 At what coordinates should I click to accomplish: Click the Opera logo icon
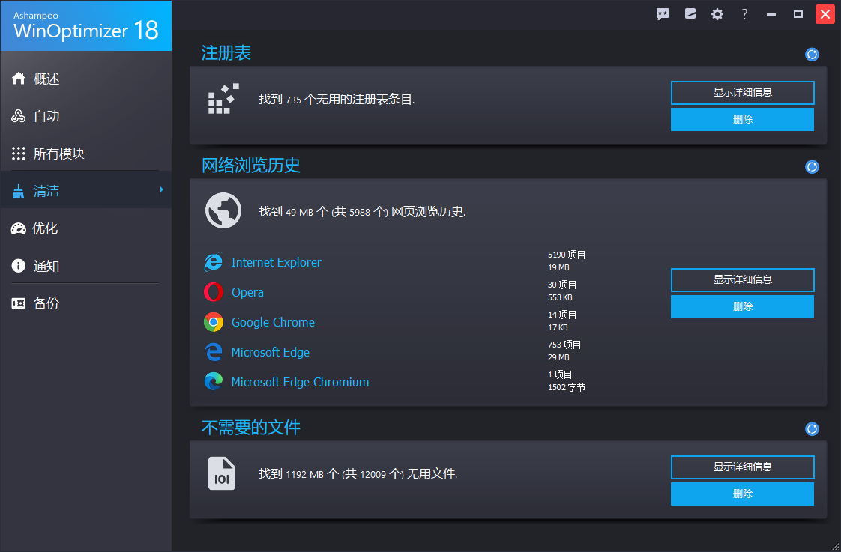(x=214, y=292)
